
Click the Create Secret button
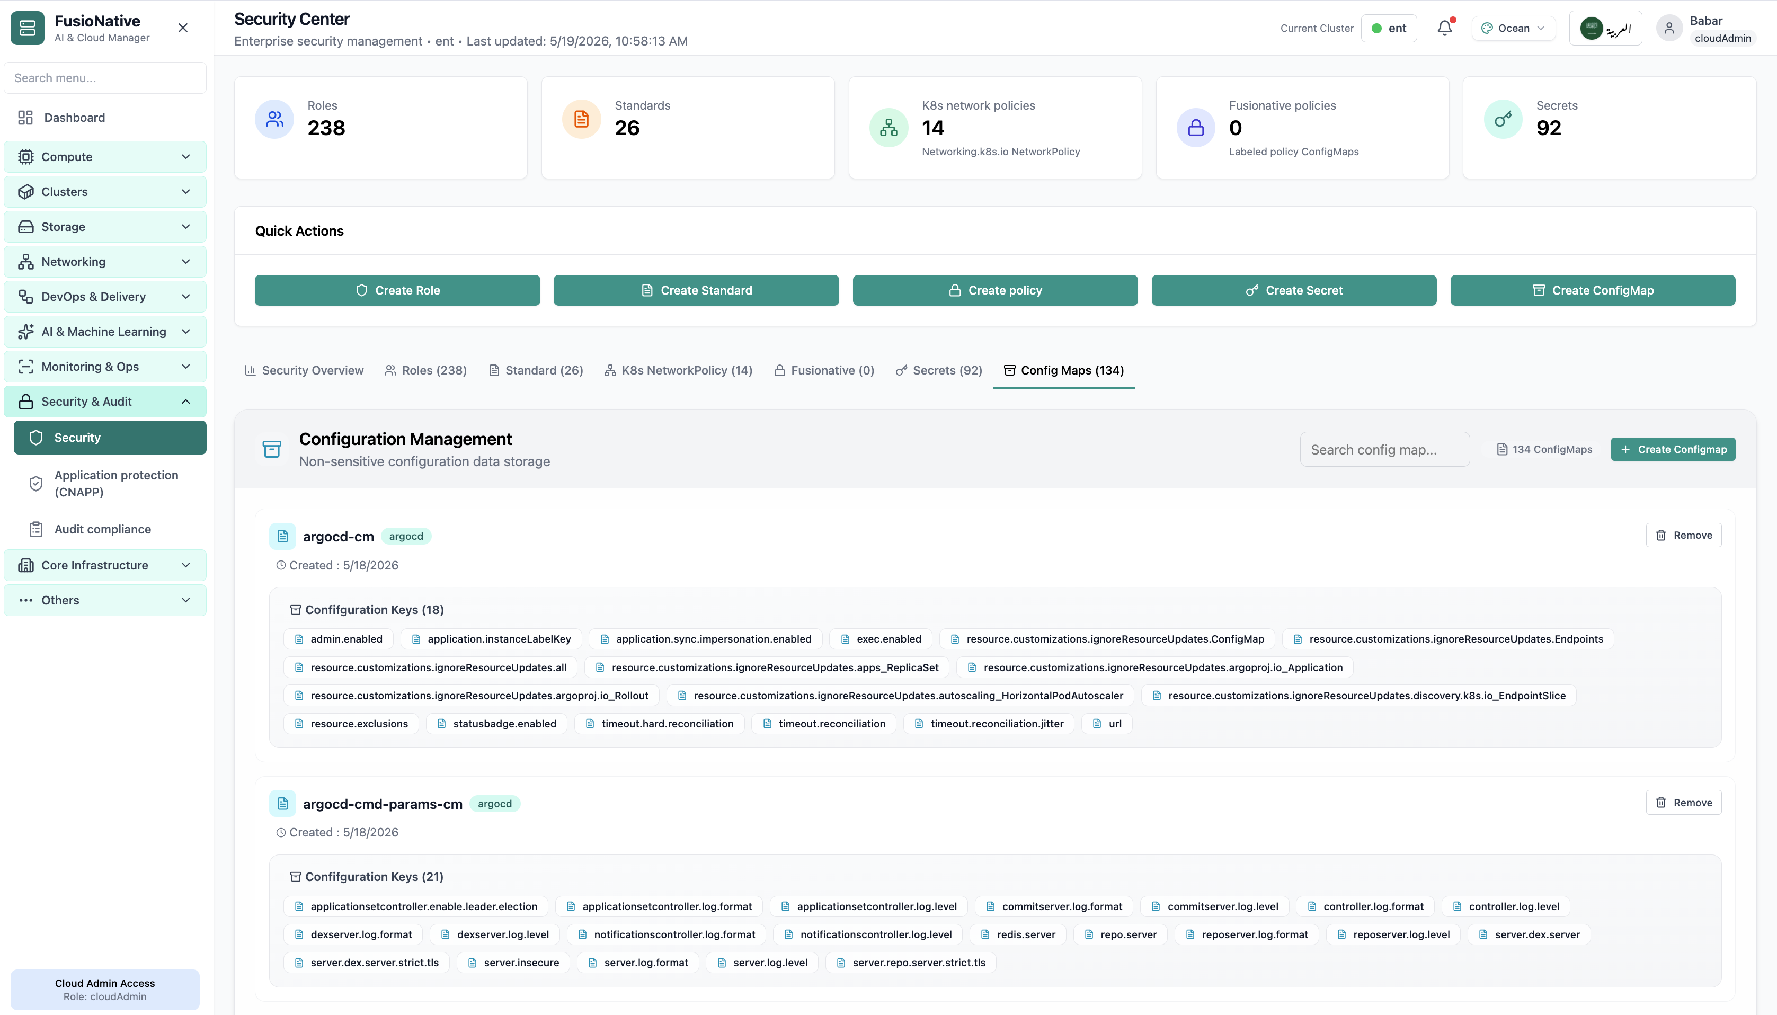(1294, 290)
